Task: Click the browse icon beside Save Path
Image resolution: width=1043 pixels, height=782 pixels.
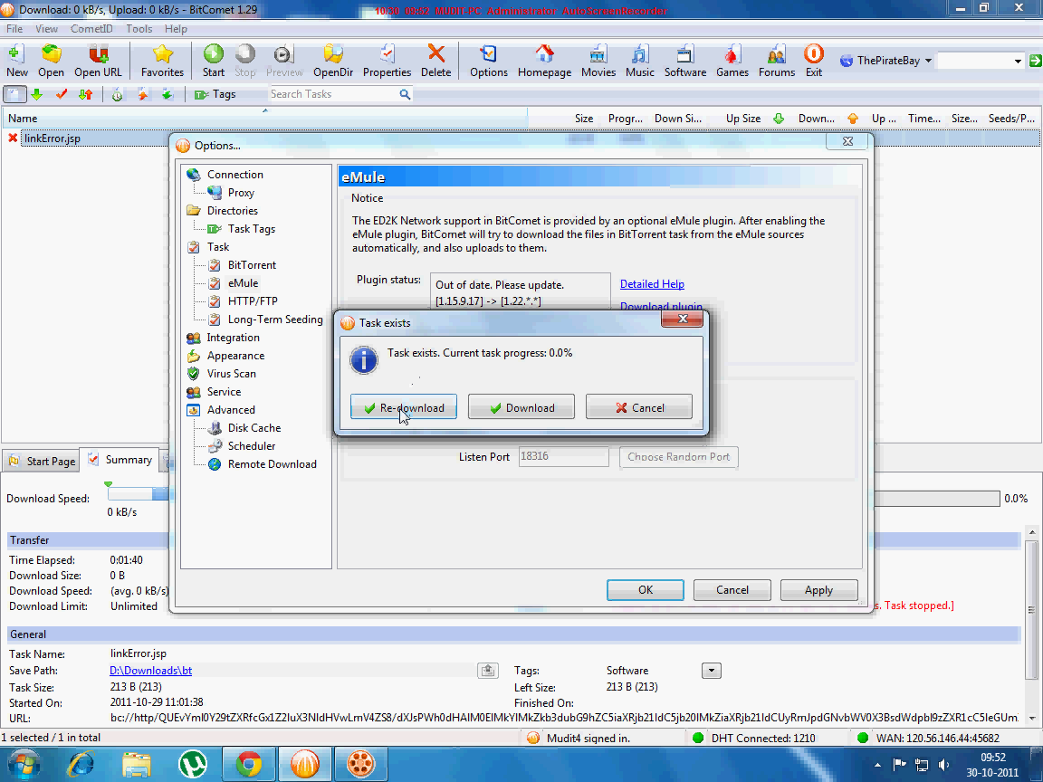Action: tap(488, 671)
